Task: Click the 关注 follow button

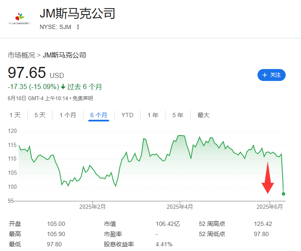Action: tap(272, 75)
